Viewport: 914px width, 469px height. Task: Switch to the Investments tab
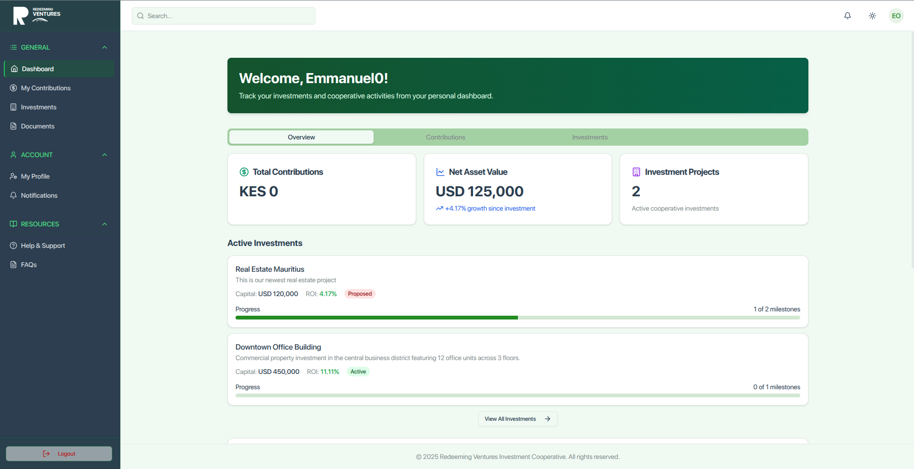click(x=589, y=137)
